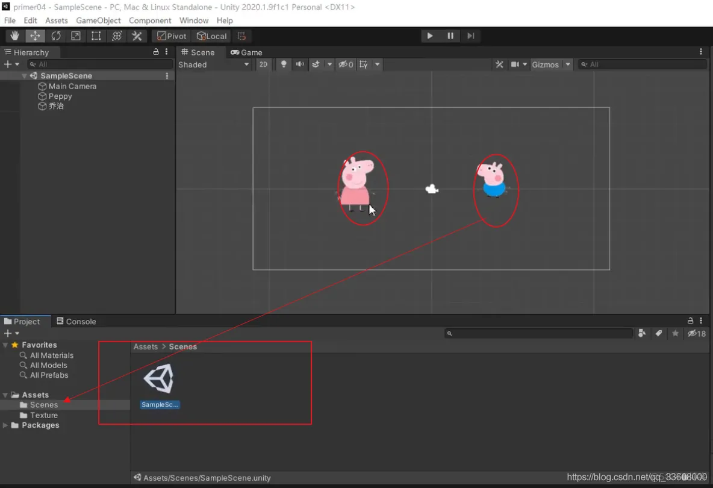Toggle Local handle rotation

pos(211,36)
